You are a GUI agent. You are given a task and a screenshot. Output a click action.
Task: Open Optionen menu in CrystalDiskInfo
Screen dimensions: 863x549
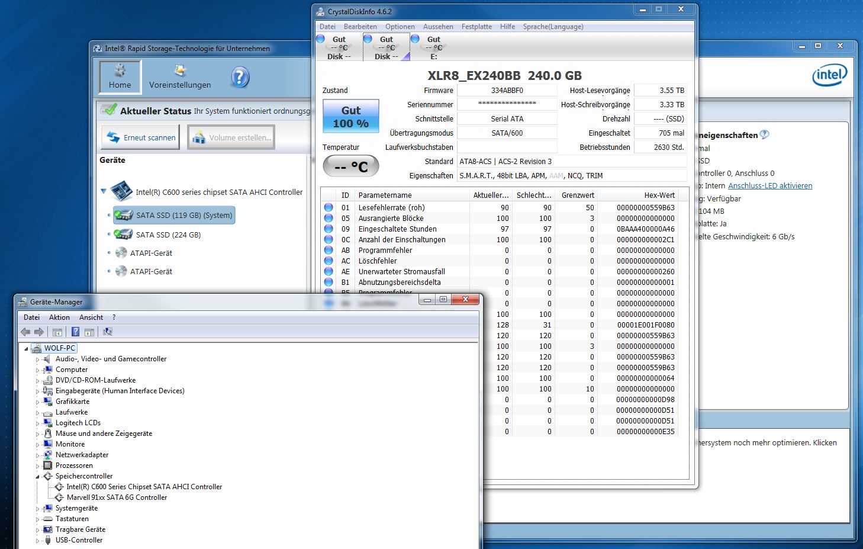pyautogui.click(x=400, y=27)
